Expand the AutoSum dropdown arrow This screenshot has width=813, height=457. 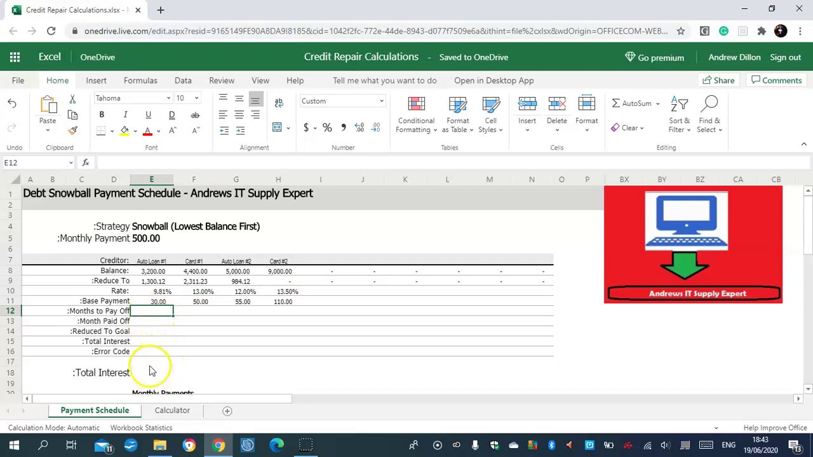click(x=658, y=103)
